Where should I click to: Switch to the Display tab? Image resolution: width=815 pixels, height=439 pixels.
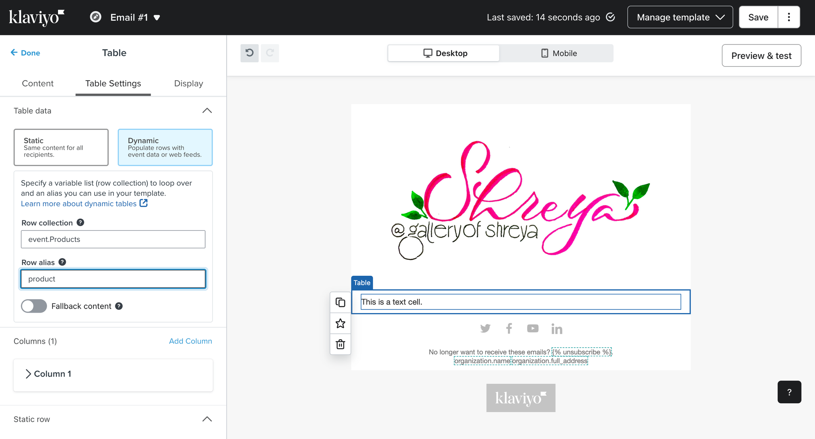[188, 83]
